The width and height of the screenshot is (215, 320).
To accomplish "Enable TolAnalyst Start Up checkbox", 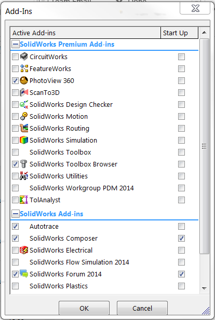I will pos(181,200).
